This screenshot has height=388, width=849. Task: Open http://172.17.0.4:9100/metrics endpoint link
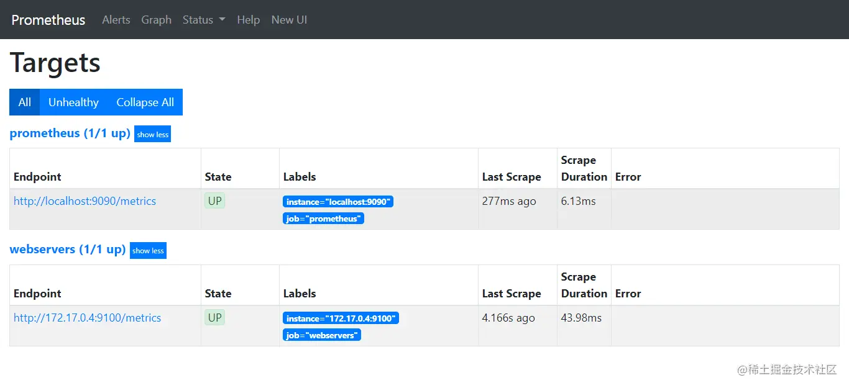(87, 318)
